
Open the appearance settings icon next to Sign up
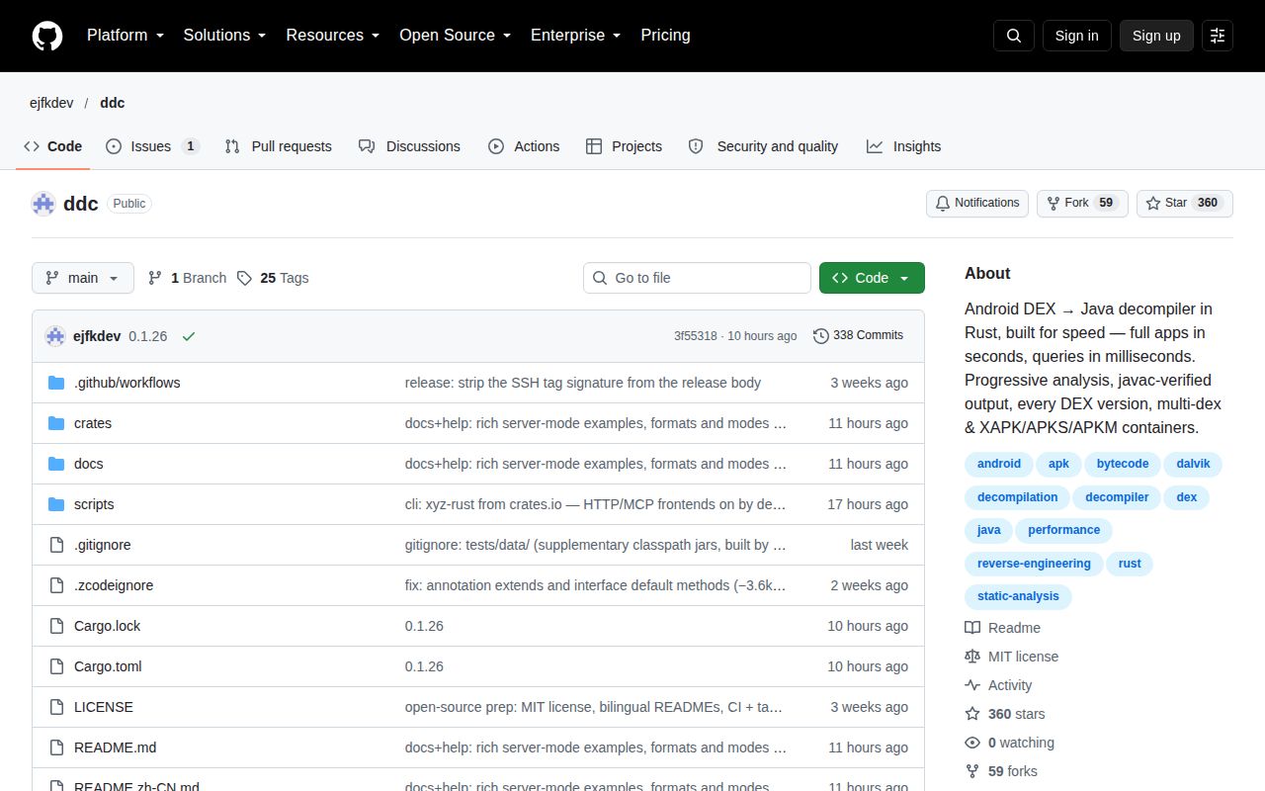click(1218, 36)
